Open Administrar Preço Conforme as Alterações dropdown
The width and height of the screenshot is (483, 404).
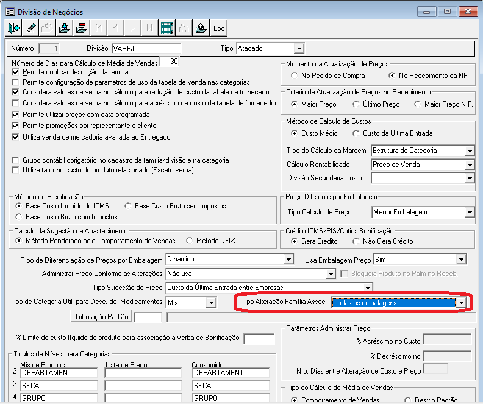point(331,274)
